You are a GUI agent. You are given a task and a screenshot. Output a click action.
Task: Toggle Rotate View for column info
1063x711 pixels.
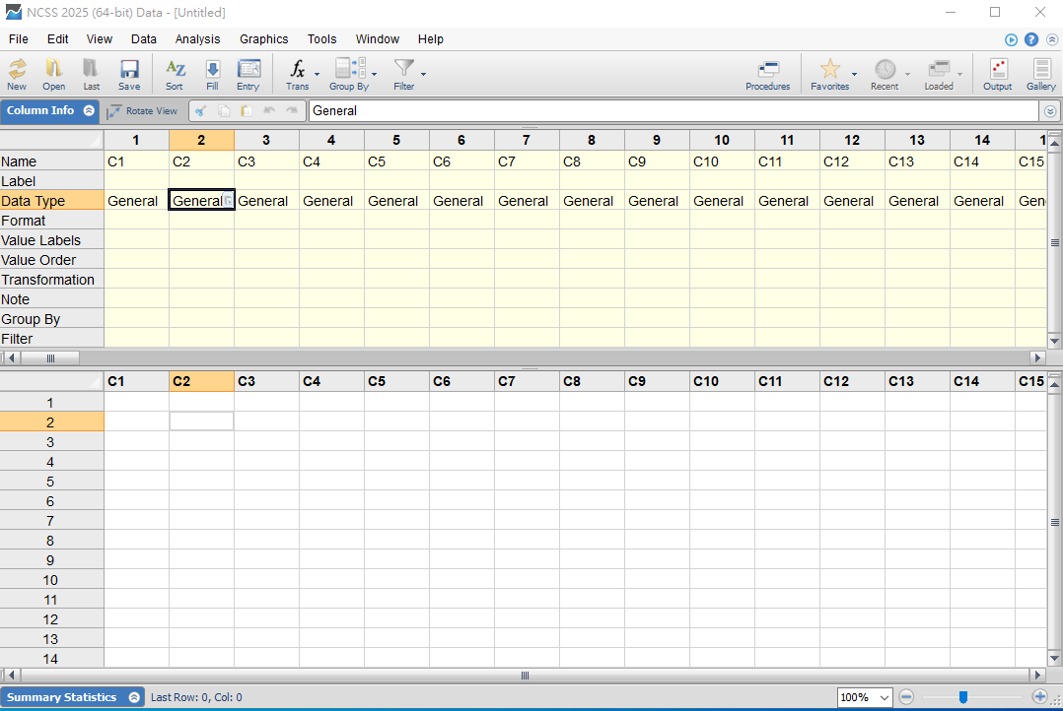tap(143, 111)
